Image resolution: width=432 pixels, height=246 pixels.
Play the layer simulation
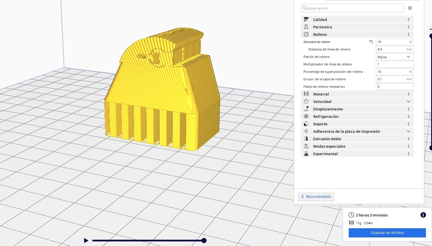[86, 241]
